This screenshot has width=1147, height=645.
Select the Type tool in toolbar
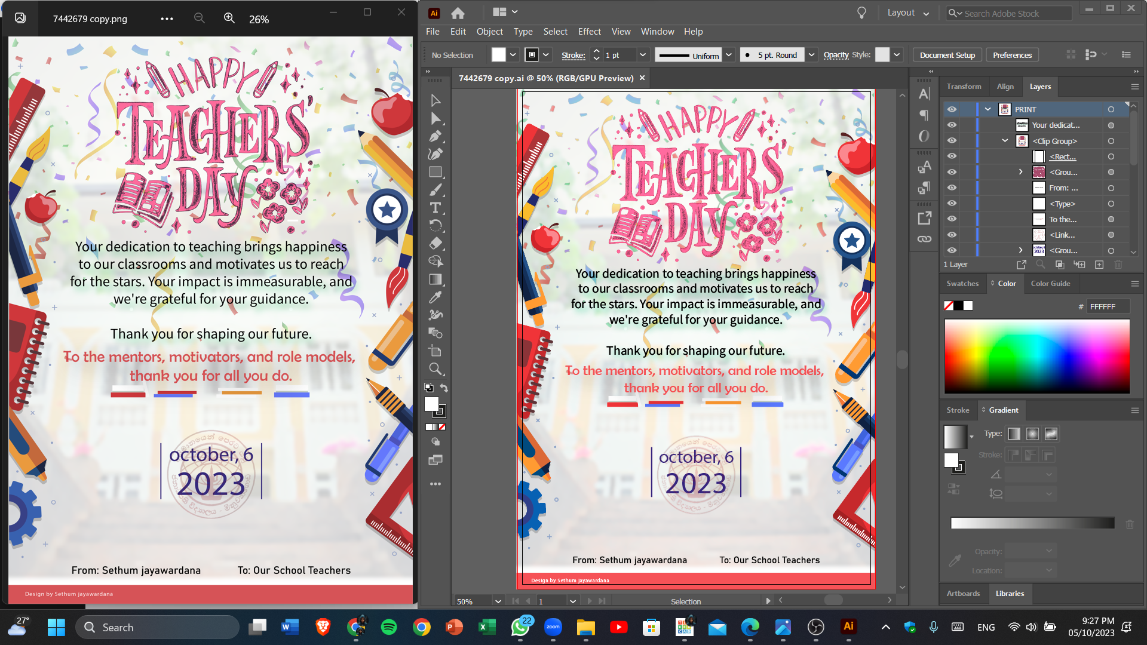(x=436, y=208)
